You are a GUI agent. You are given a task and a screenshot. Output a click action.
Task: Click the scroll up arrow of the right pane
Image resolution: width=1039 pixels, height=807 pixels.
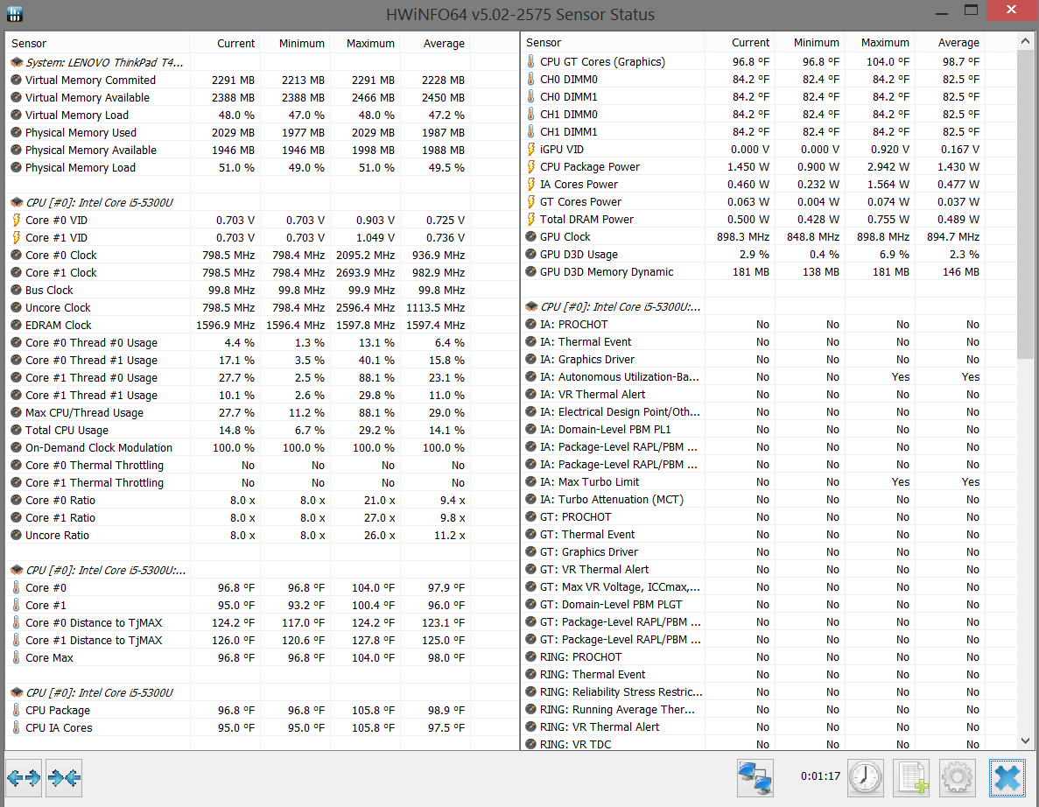[x=1025, y=41]
